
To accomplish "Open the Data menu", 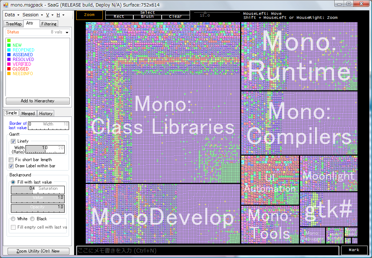I will pyautogui.click(x=12, y=15).
